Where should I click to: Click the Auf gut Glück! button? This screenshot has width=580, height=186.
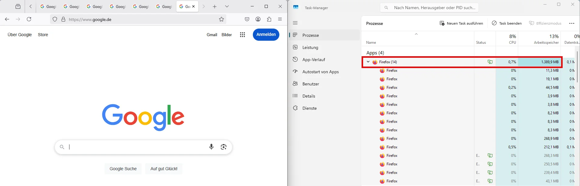164,169
